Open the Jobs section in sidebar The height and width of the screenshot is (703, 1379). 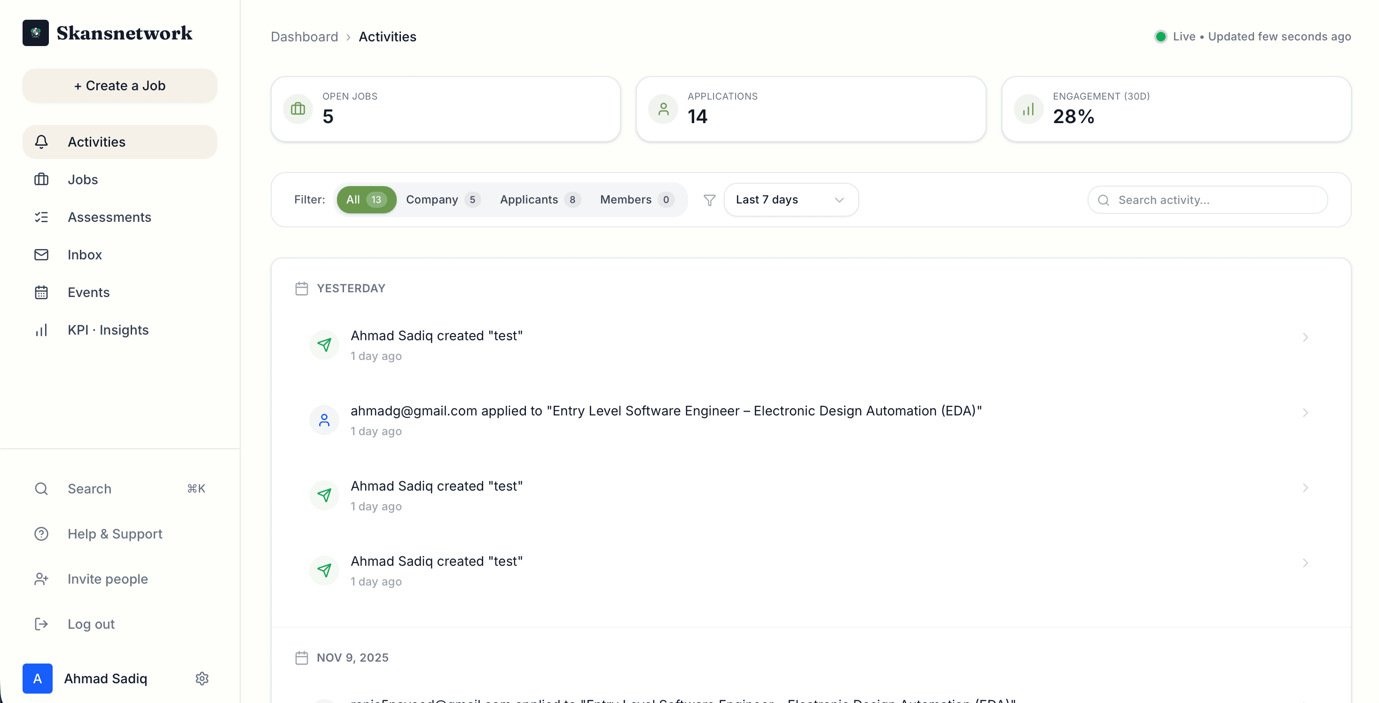click(82, 180)
